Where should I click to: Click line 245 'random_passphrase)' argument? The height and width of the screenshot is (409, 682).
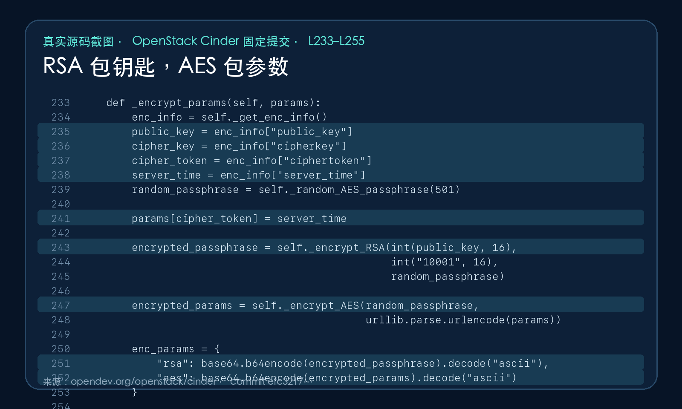pos(448,277)
